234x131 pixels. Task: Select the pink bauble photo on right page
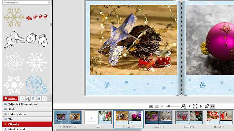(x=210, y=40)
